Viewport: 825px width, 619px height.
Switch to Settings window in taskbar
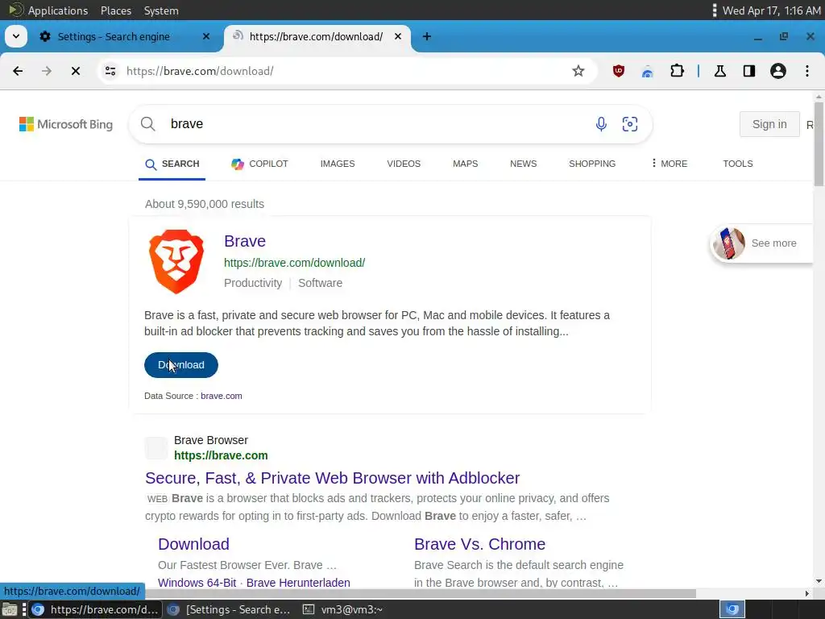pos(230,609)
